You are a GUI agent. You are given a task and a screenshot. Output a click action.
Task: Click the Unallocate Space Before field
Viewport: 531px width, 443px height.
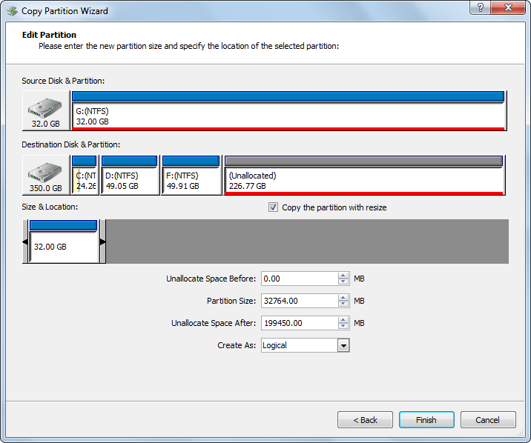[x=300, y=279]
